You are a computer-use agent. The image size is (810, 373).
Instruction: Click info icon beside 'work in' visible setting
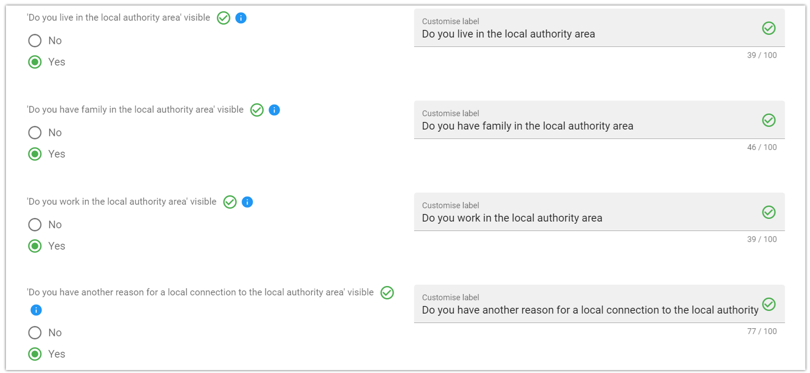pyautogui.click(x=247, y=202)
